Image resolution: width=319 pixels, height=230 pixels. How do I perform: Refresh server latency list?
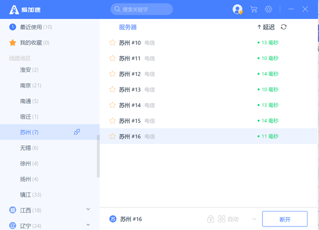click(x=284, y=27)
